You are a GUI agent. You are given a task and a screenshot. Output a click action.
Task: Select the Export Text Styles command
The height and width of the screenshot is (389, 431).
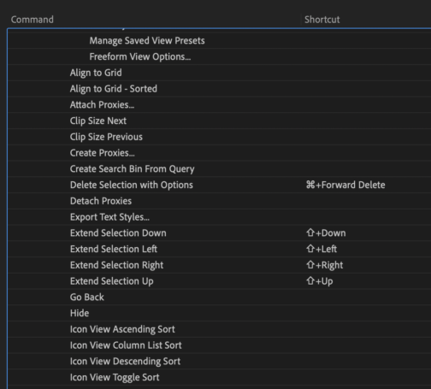tap(109, 217)
